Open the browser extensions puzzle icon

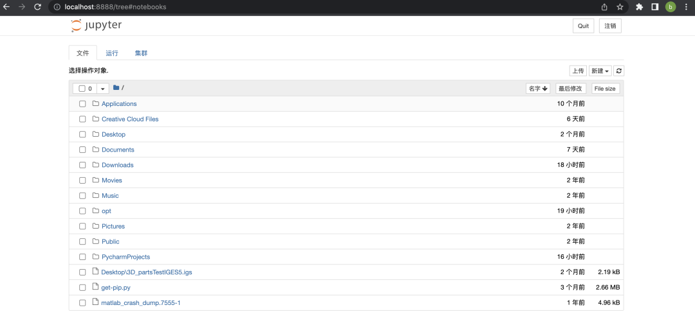point(639,6)
